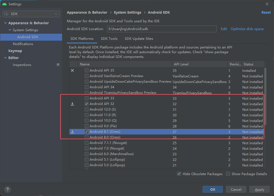Viewport: 274px width, 196px height.
Task: Click the project-level icon next to Inspections
Action: pos(58,65)
